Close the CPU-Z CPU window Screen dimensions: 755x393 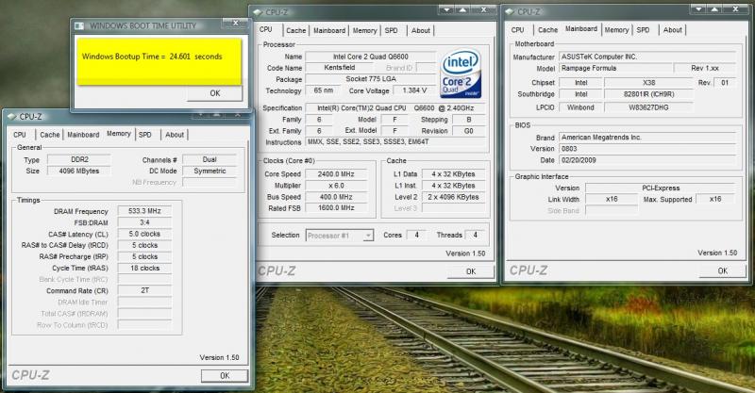483,9
